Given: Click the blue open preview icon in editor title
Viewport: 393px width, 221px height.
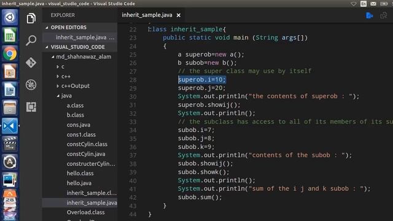Looking at the screenshot, I should [x=369, y=15].
